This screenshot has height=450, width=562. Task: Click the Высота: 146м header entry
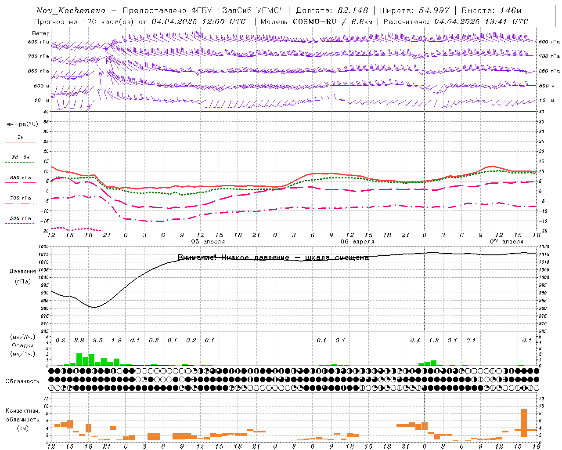[x=492, y=11]
